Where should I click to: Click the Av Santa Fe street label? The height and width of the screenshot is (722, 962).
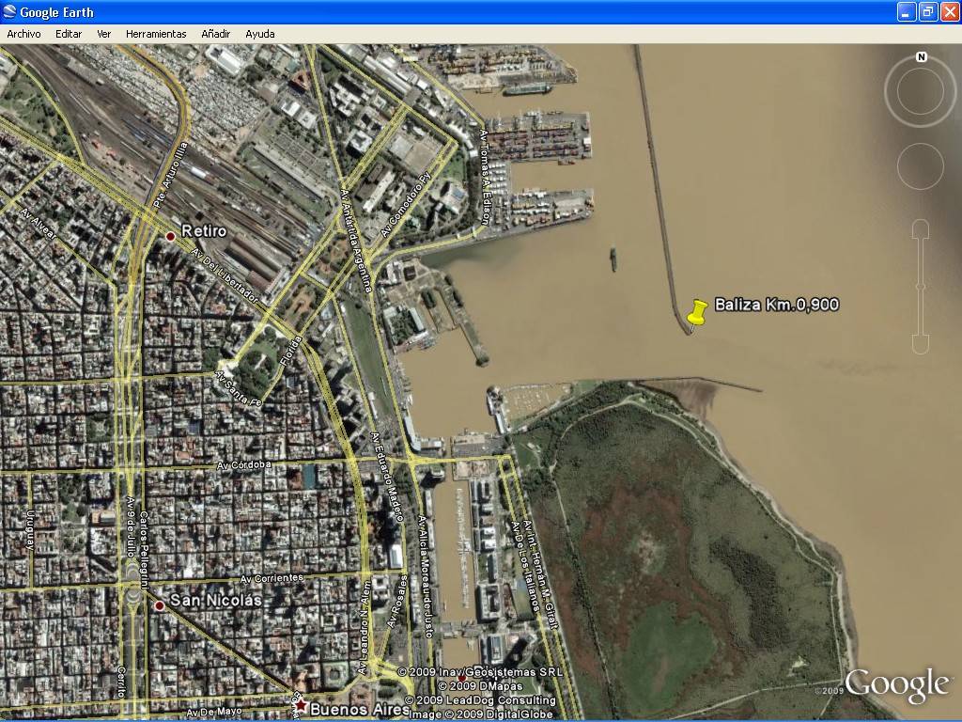coord(239,389)
